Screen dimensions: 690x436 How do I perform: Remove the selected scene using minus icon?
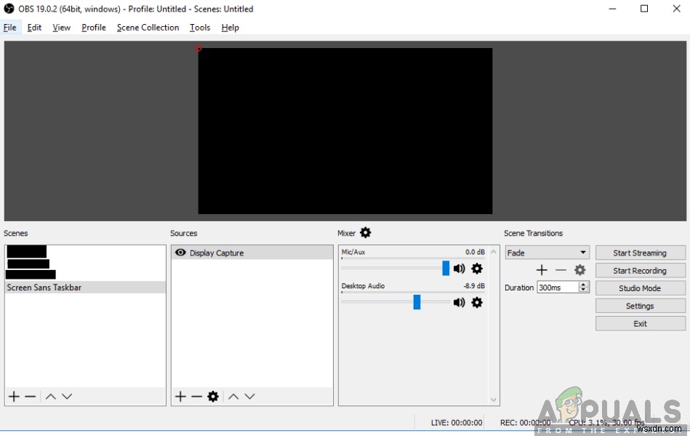(29, 396)
